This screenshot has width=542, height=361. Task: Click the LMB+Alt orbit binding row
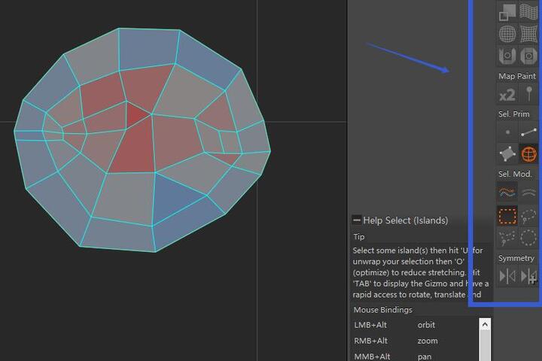[414, 325]
